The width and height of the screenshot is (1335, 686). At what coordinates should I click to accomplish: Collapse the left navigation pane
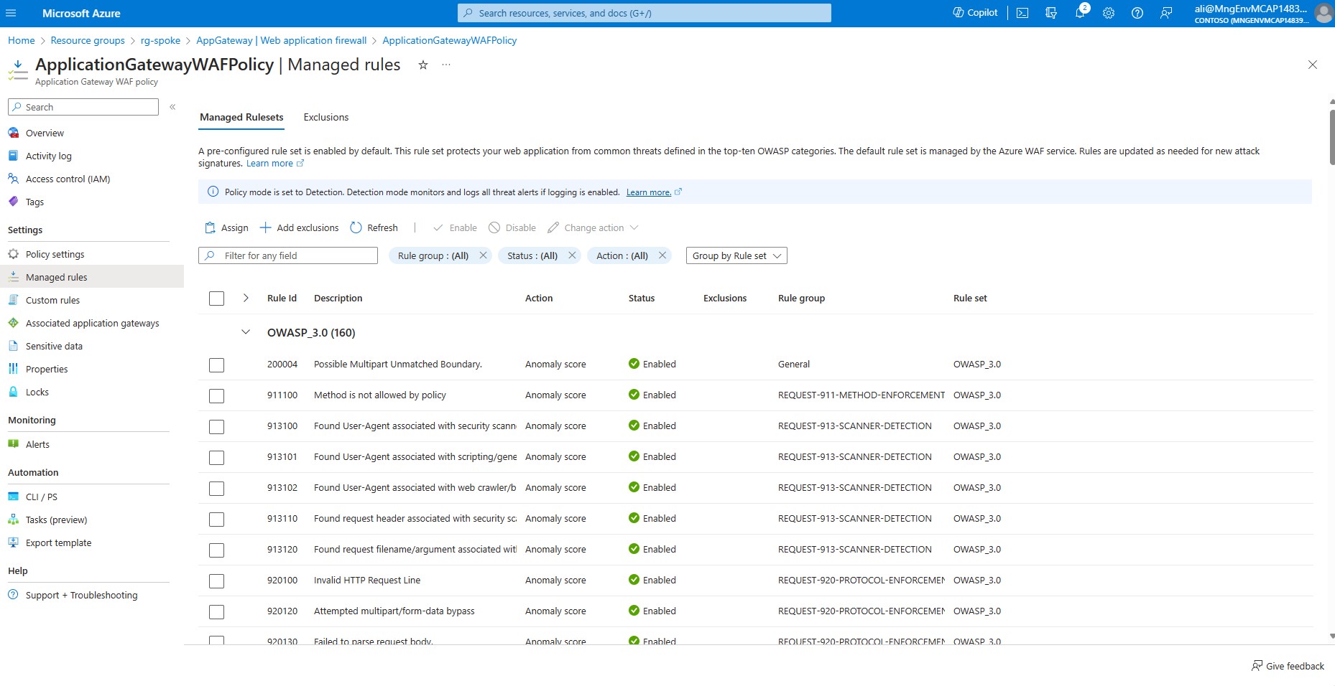pyautogui.click(x=172, y=107)
